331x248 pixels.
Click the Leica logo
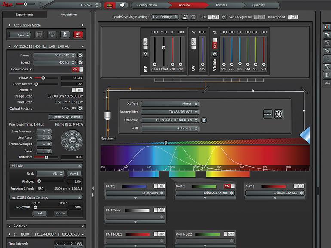click(7, 4)
